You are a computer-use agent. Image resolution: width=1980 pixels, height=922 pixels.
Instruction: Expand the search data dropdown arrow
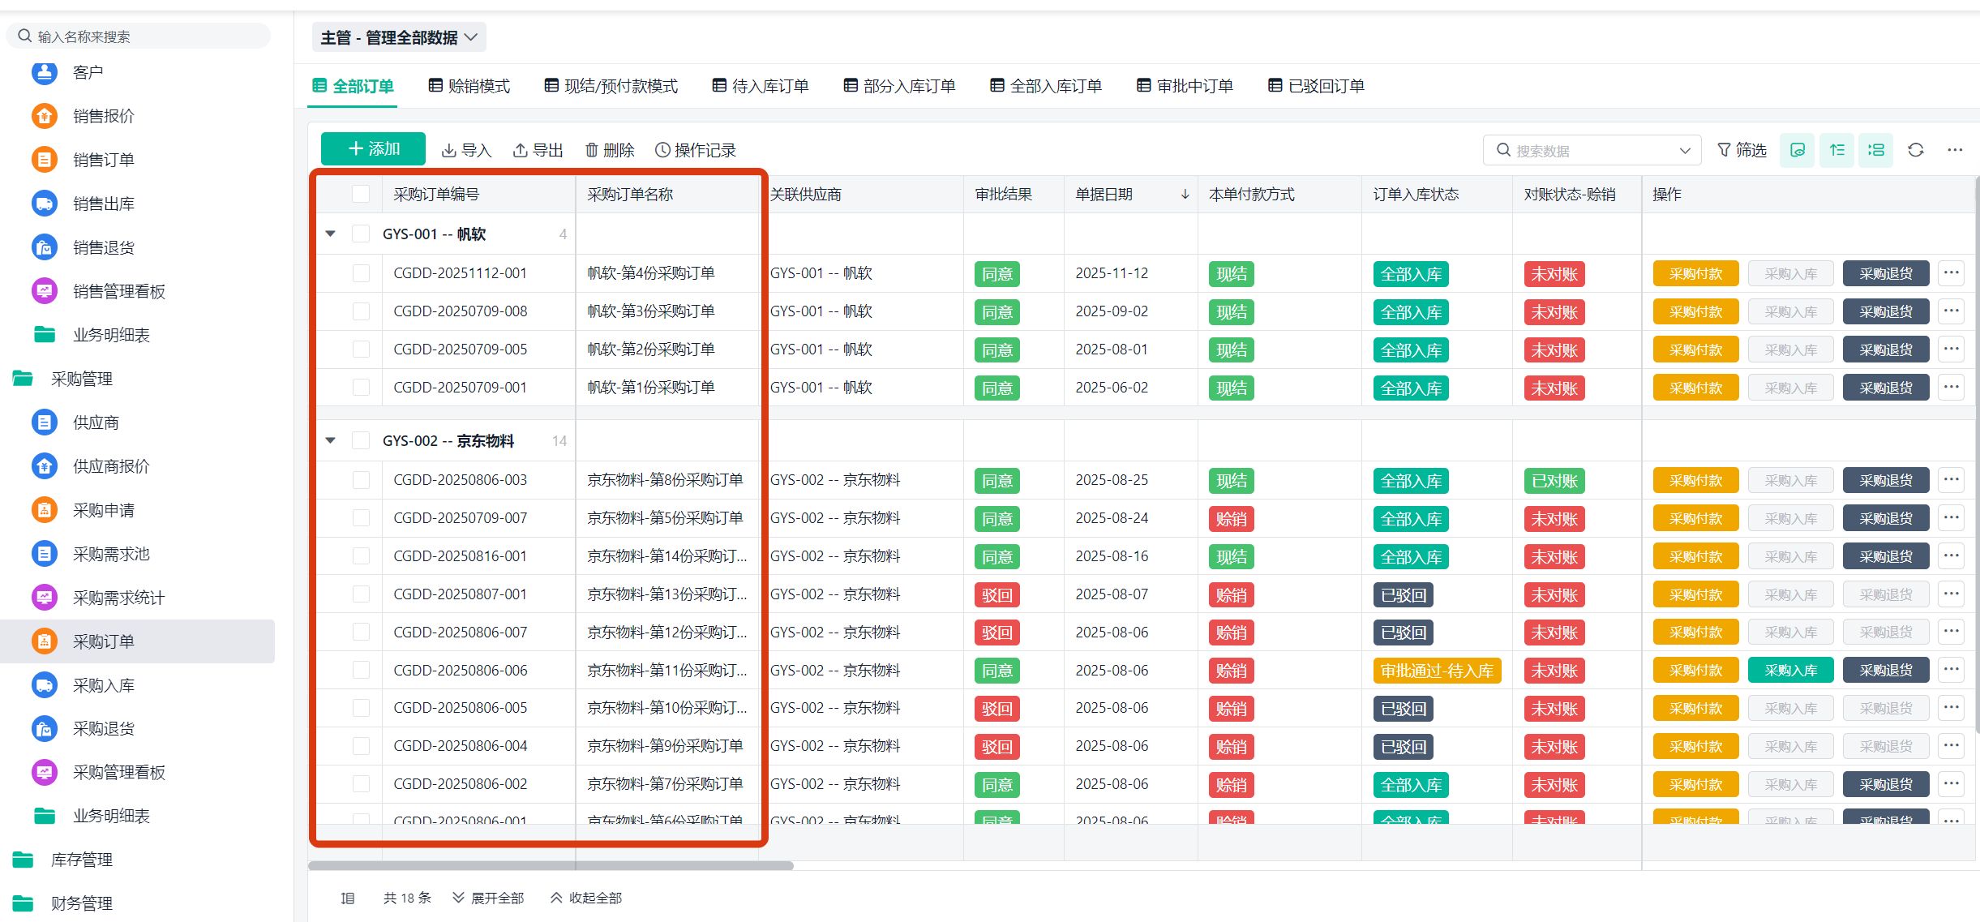click(x=1684, y=150)
